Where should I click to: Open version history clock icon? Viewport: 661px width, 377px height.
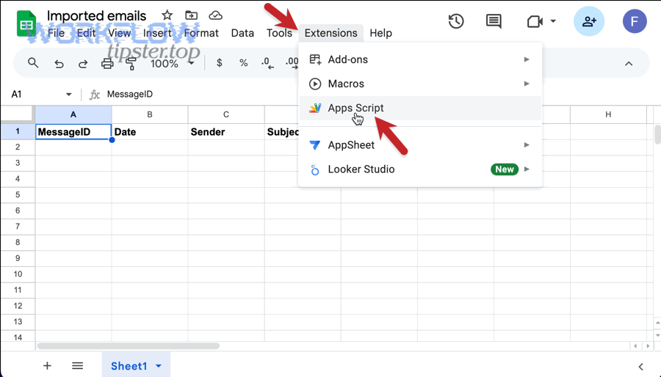click(456, 21)
